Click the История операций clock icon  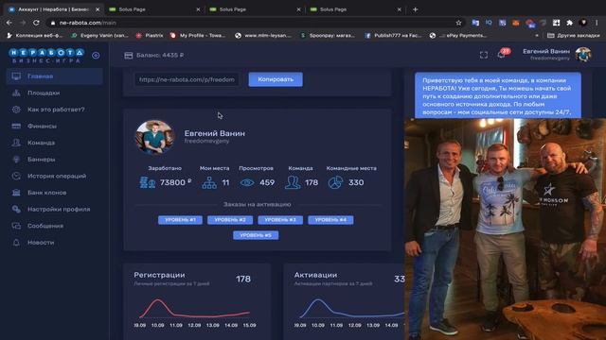16,176
